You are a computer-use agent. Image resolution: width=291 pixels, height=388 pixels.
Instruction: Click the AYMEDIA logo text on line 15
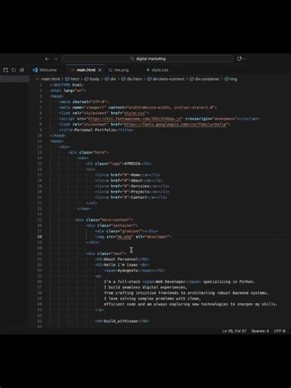pos(132,163)
